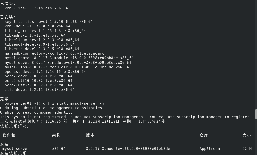Click the AppStream repository name

coord(210,149)
